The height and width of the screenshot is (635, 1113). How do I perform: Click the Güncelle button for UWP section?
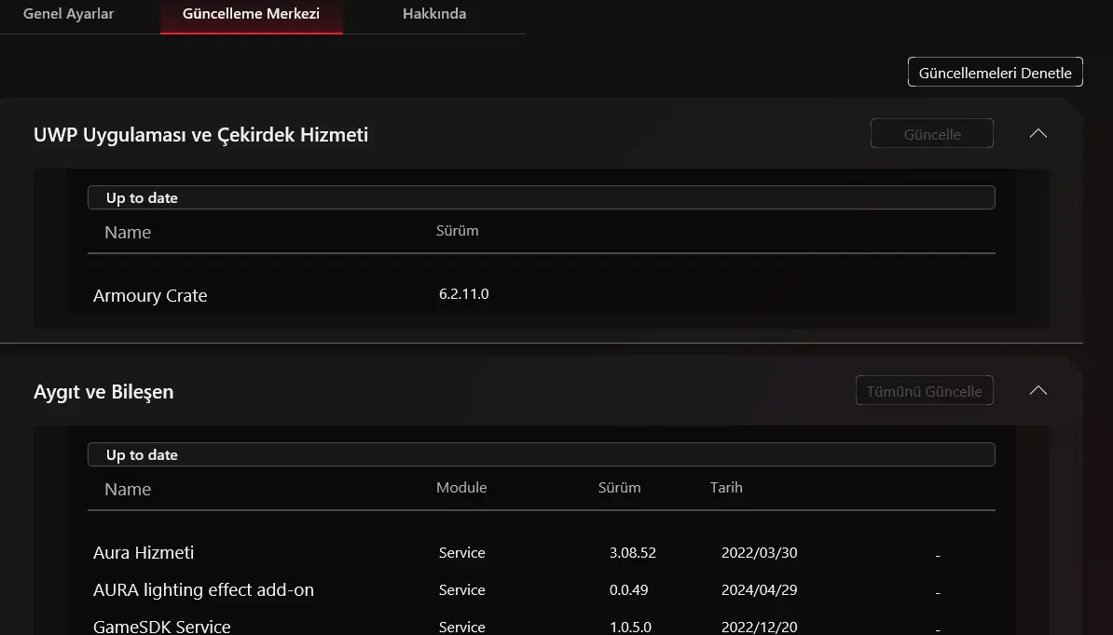click(932, 134)
